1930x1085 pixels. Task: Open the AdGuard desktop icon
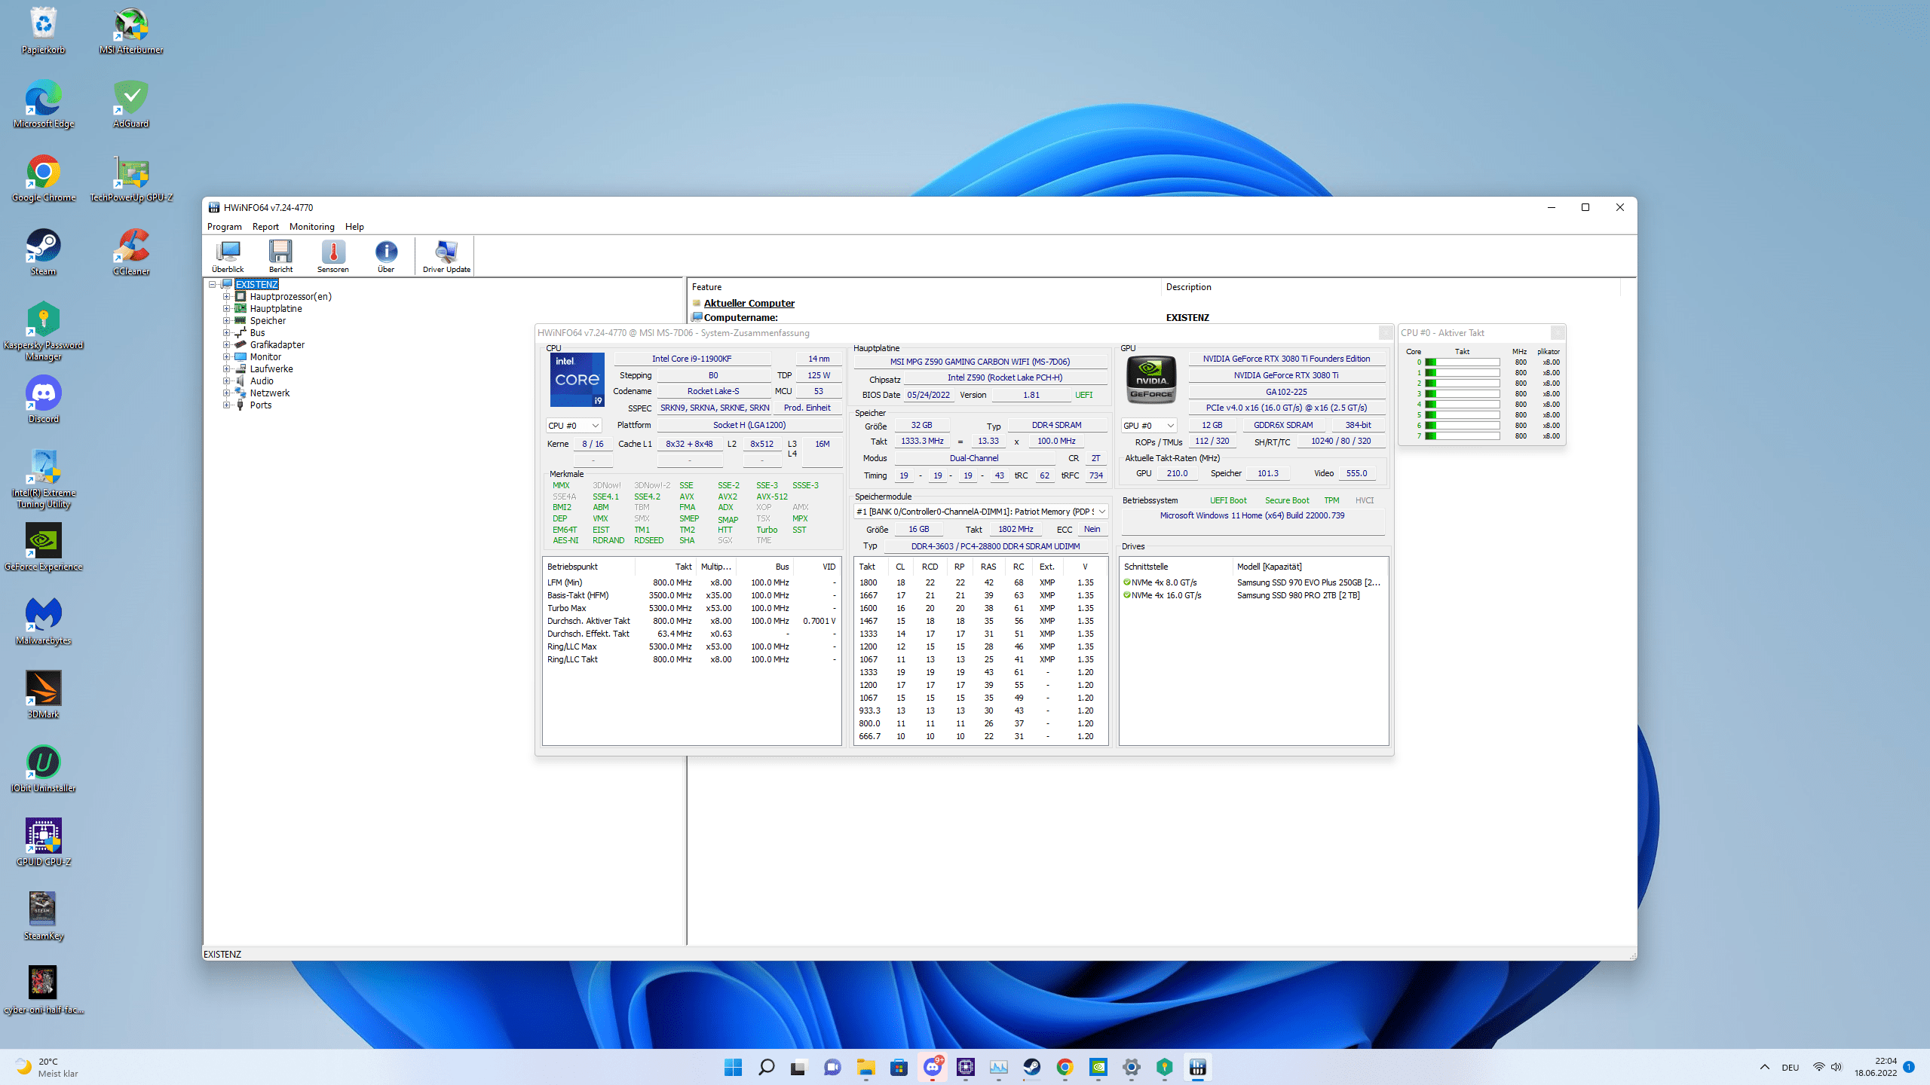click(x=131, y=104)
